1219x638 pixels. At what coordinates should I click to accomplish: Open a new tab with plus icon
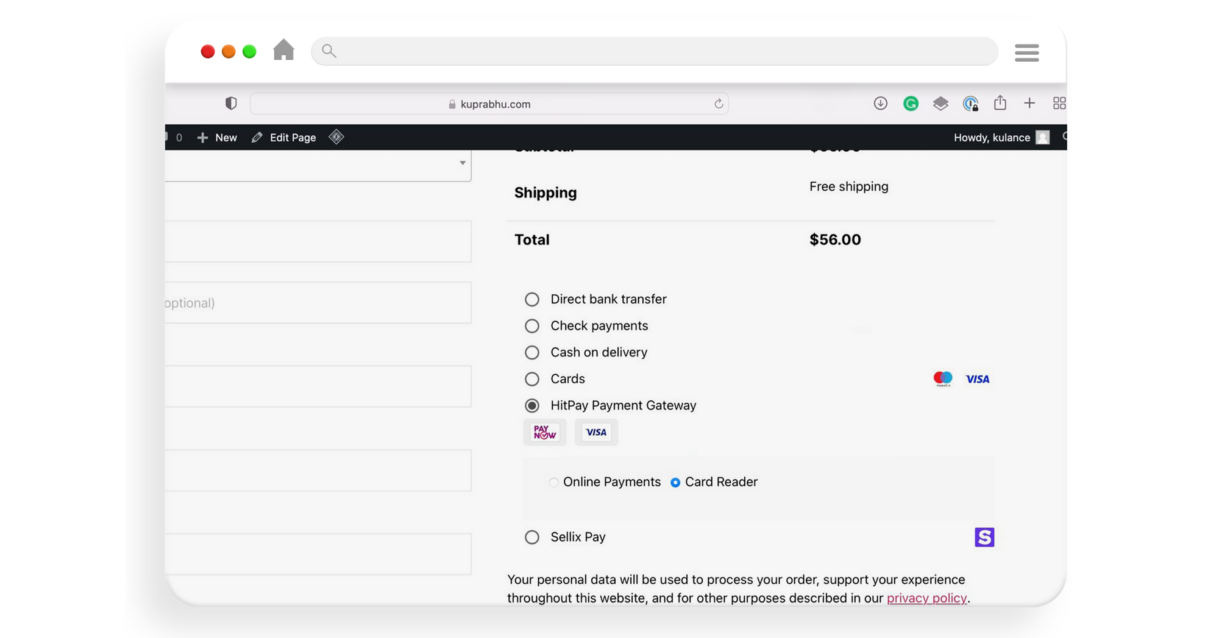coord(1029,103)
